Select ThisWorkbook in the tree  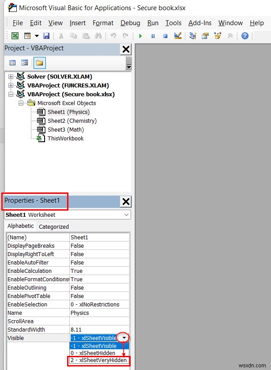(66, 139)
